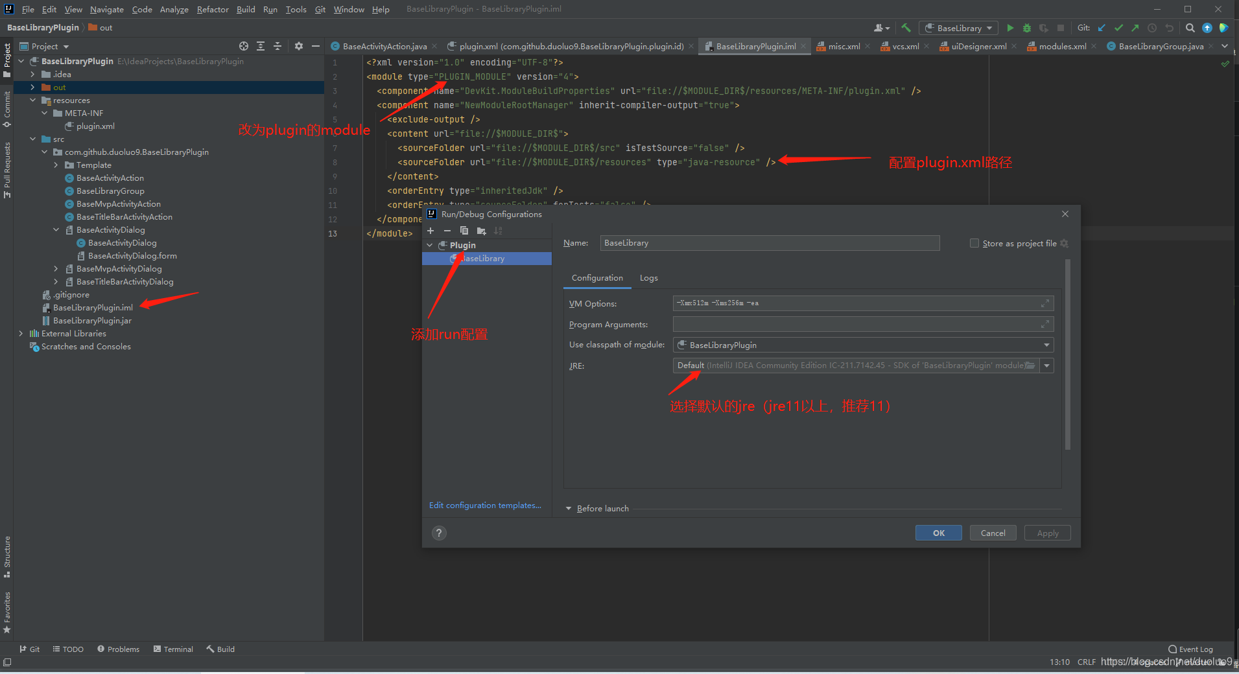The width and height of the screenshot is (1239, 674).
Task: Select BaseLibraryPlugin.iml file in tree
Action: pos(93,308)
